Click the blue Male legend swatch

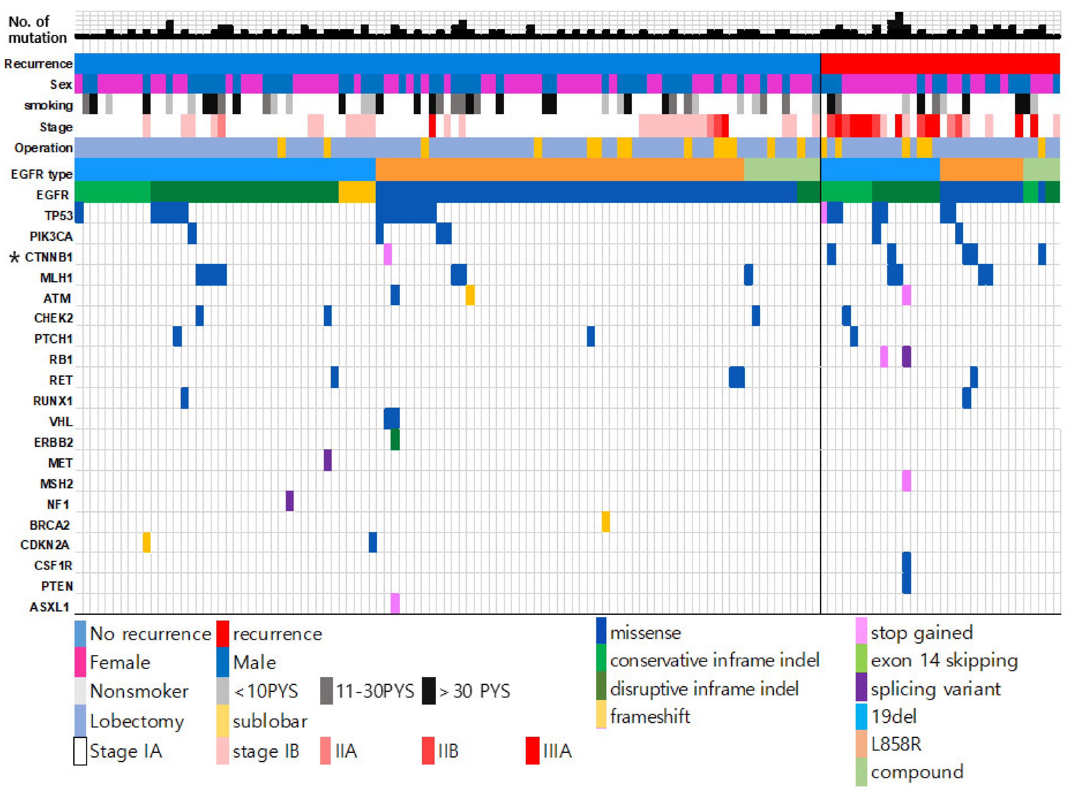(x=223, y=662)
